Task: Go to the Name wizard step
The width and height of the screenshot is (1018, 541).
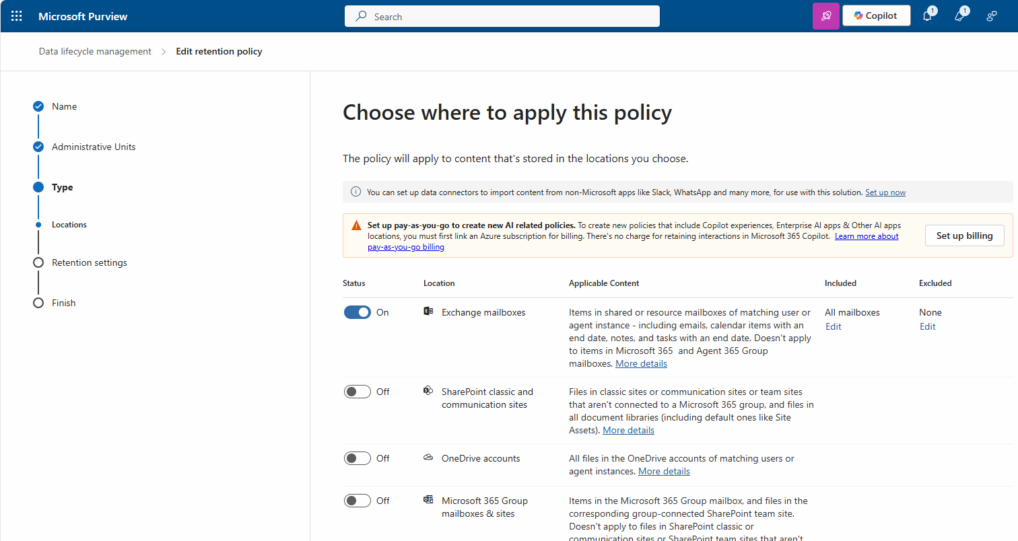Action: (64, 106)
